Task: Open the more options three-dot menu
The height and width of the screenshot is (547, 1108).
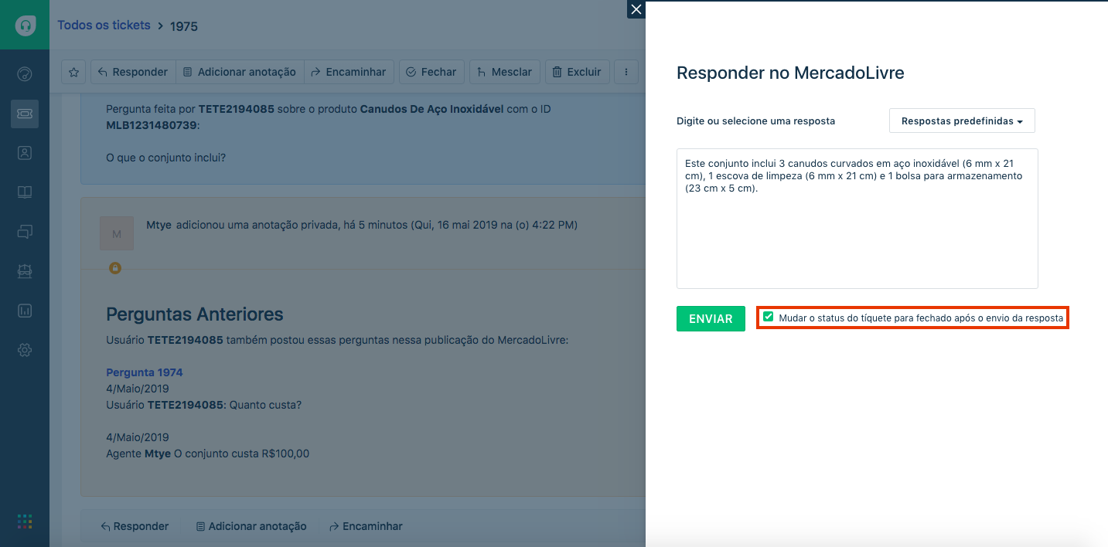Action: pyautogui.click(x=626, y=72)
